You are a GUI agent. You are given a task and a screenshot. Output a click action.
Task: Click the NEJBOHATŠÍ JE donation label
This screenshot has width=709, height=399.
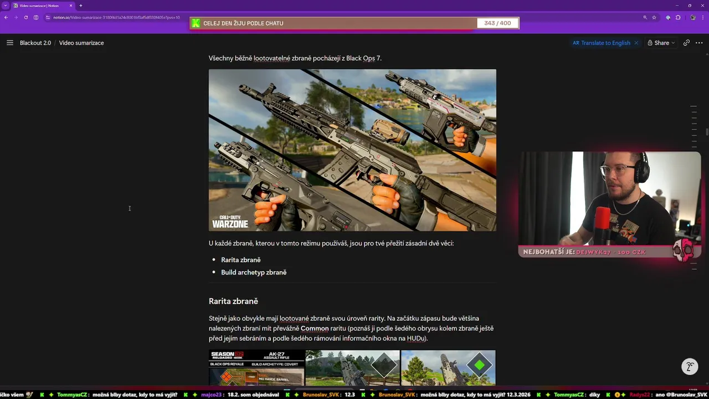pos(549,252)
